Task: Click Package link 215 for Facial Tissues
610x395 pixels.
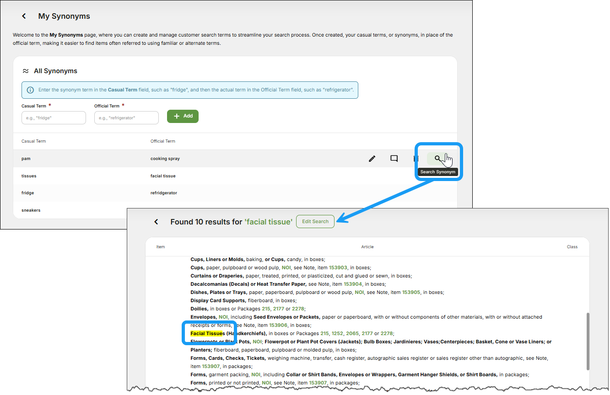Action: click(324, 333)
